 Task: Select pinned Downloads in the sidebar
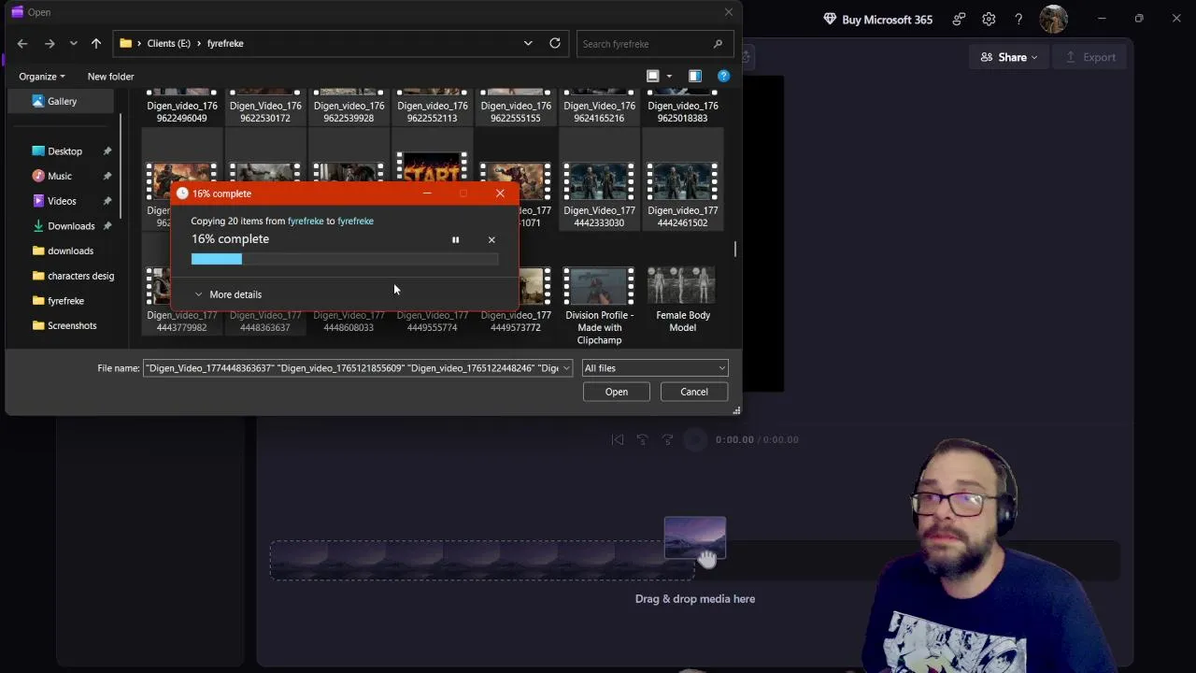tap(70, 226)
